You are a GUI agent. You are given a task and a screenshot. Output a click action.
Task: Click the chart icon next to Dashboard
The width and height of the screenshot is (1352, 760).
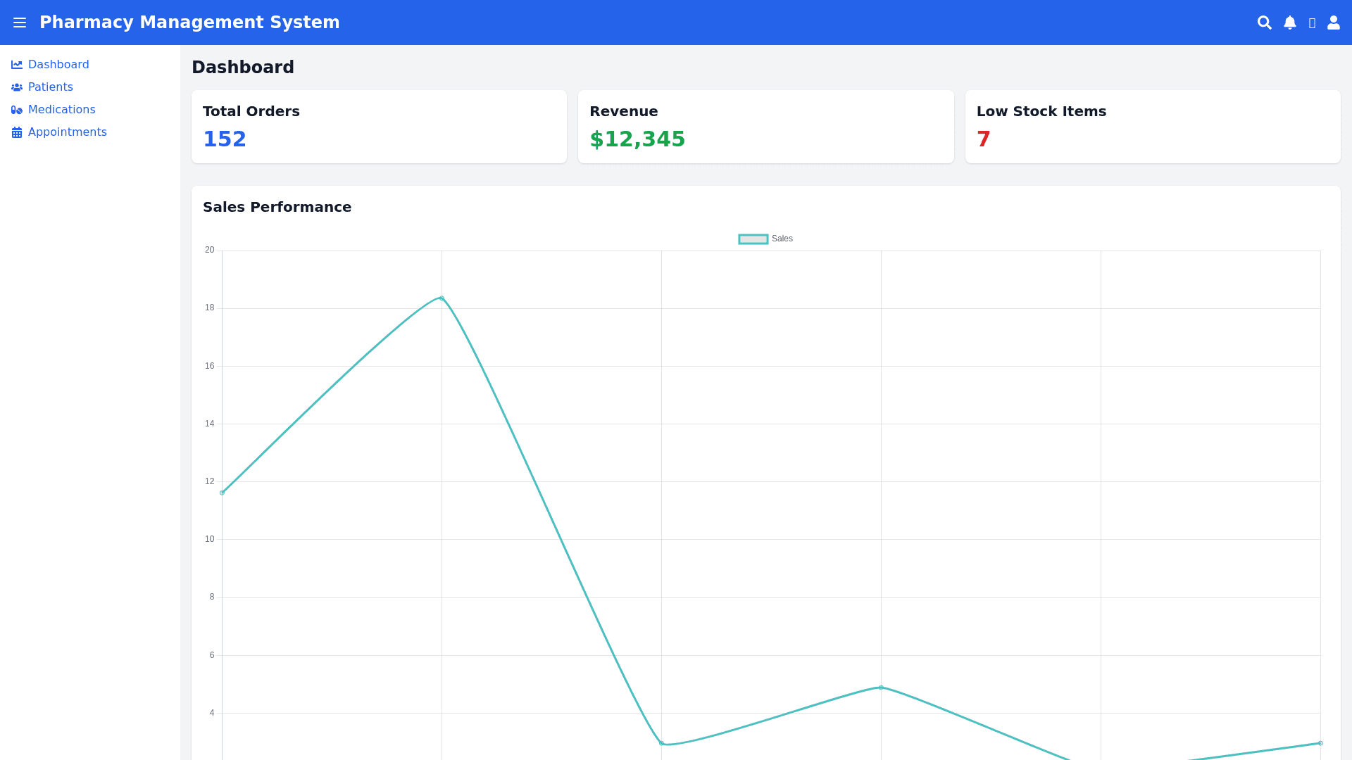pos(17,65)
